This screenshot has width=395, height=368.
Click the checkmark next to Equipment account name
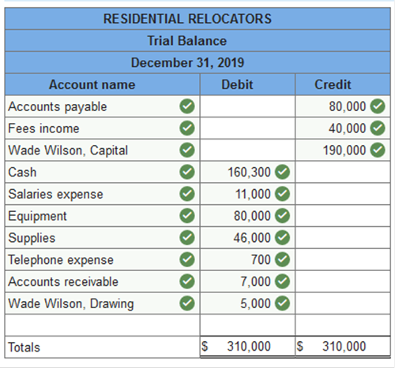click(187, 216)
